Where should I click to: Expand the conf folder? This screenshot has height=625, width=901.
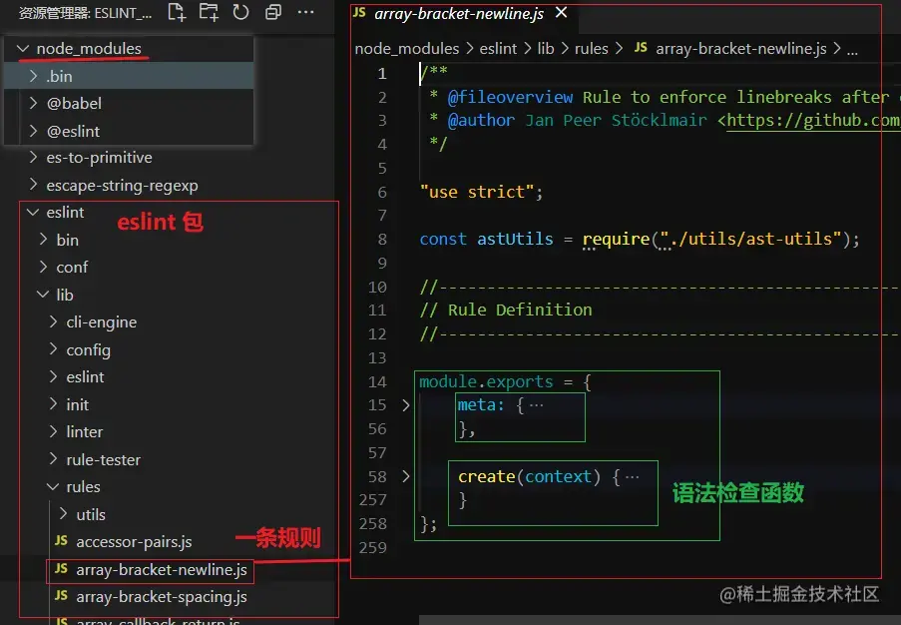(43, 268)
